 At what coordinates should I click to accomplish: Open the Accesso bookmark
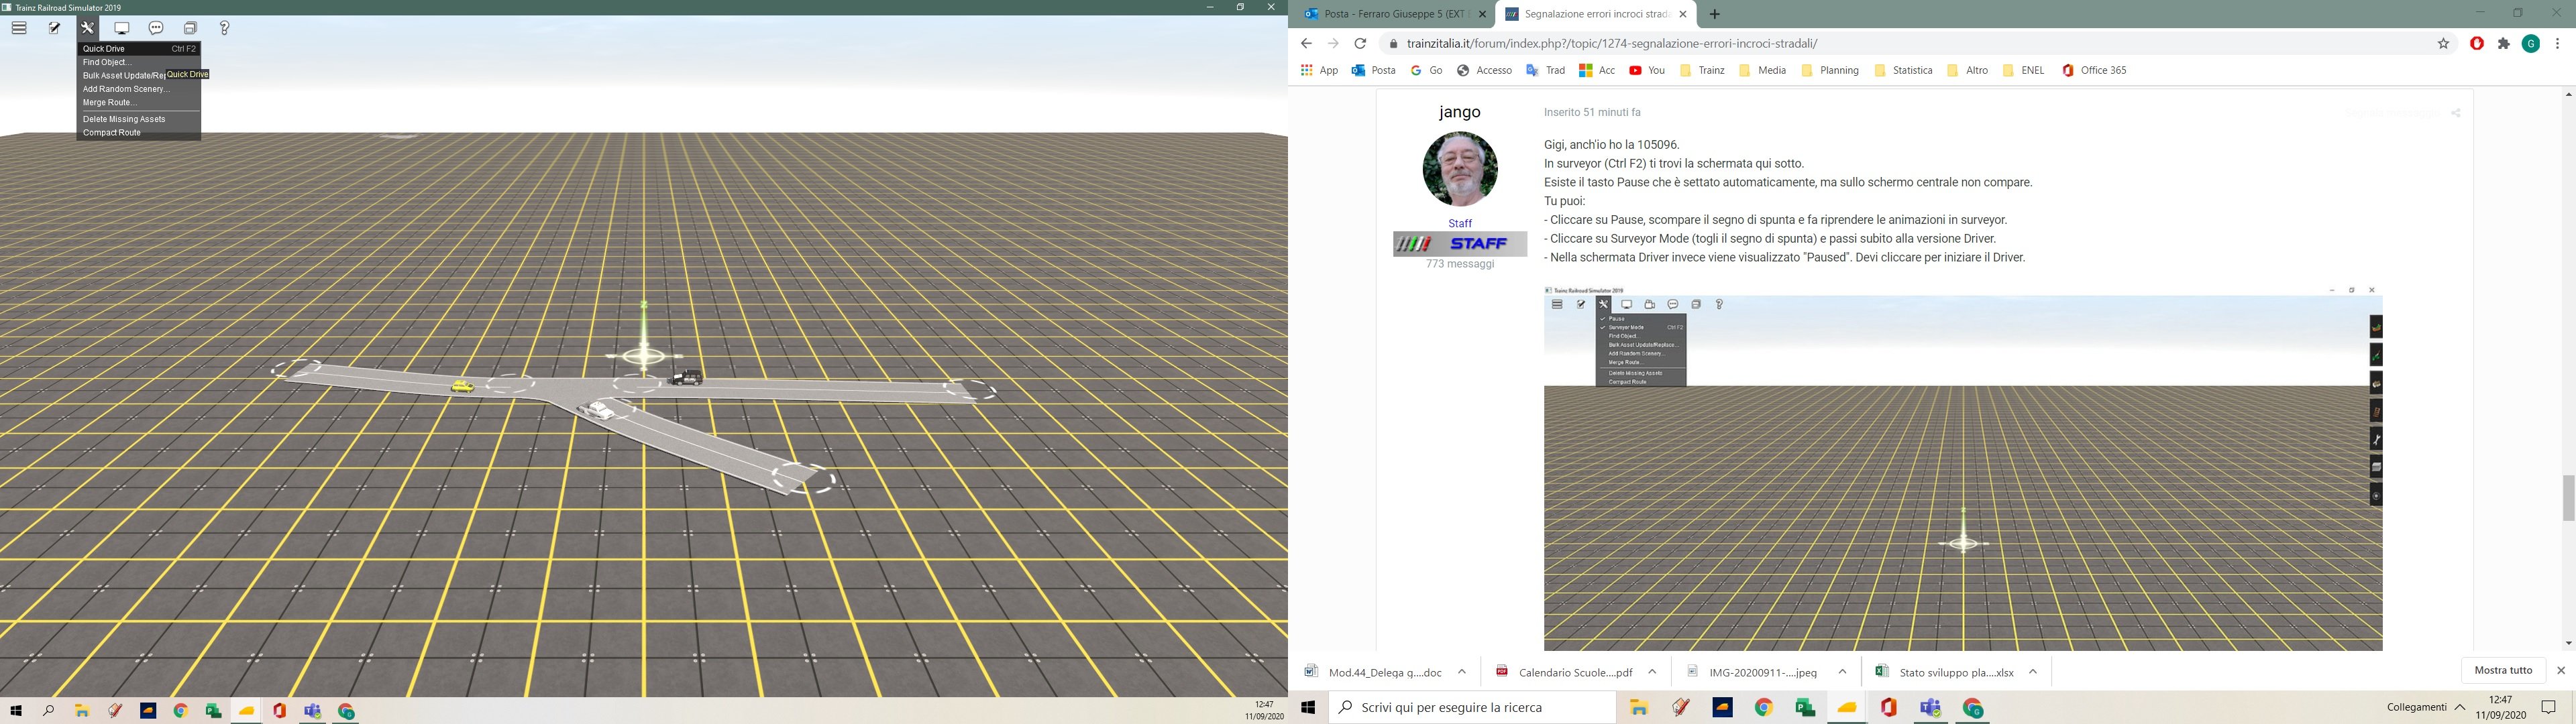point(1484,70)
